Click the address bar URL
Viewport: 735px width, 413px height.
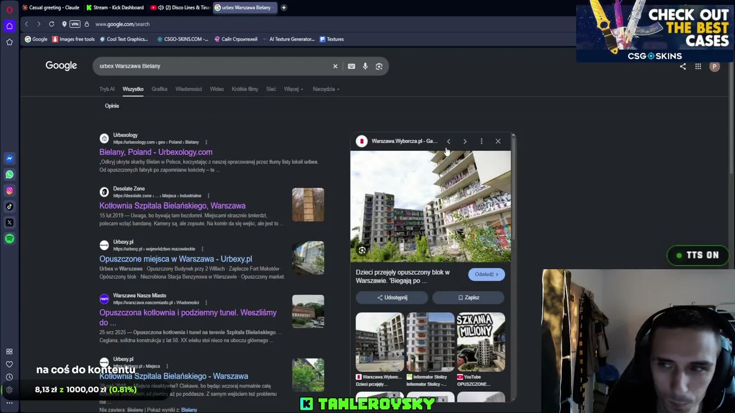pos(122,24)
